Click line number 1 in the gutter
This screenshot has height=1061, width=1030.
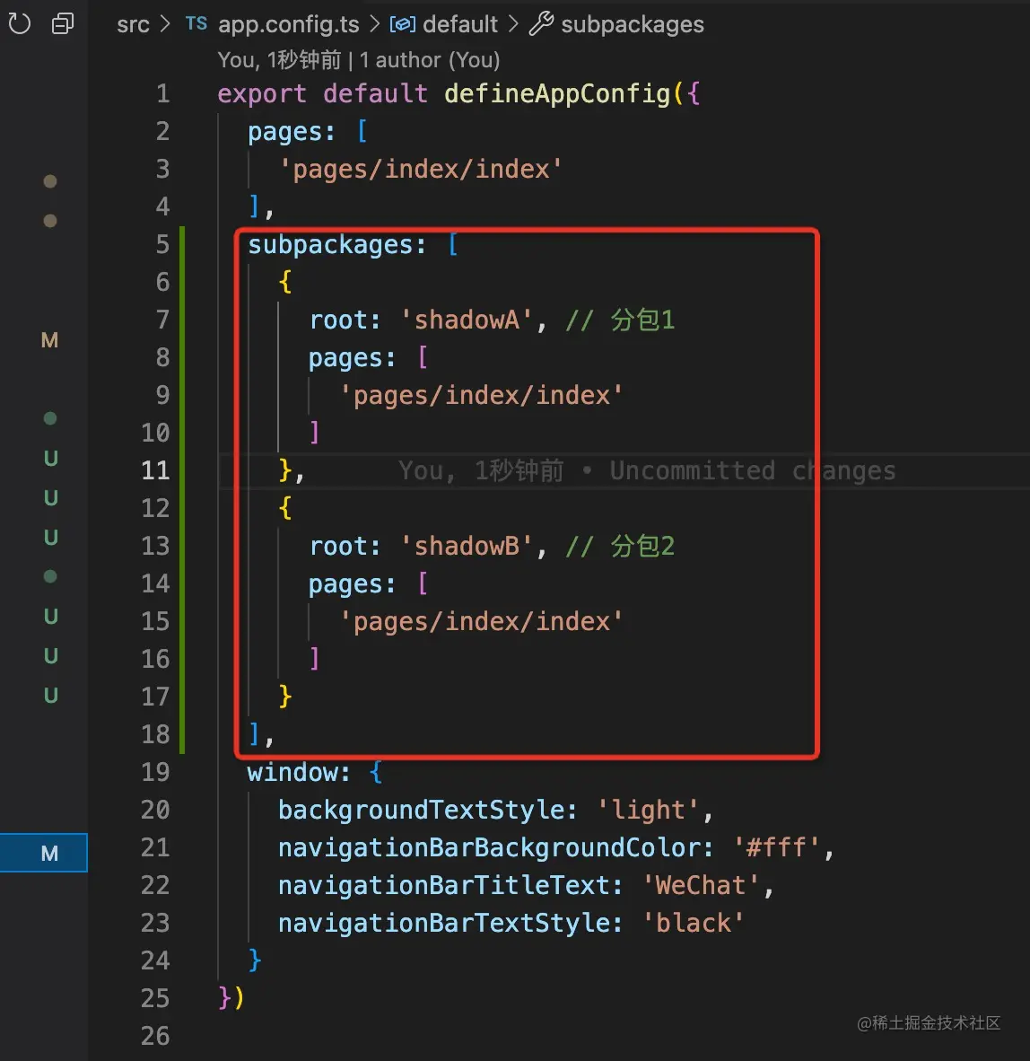(x=163, y=93)
